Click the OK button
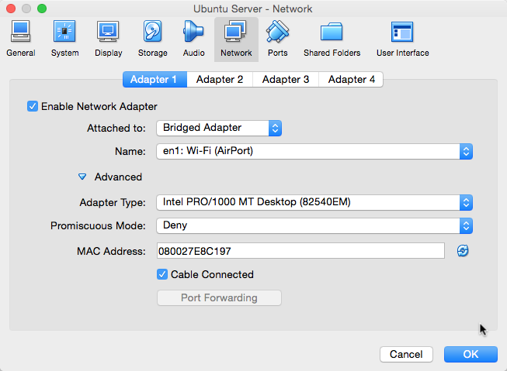 coord(471,354)
